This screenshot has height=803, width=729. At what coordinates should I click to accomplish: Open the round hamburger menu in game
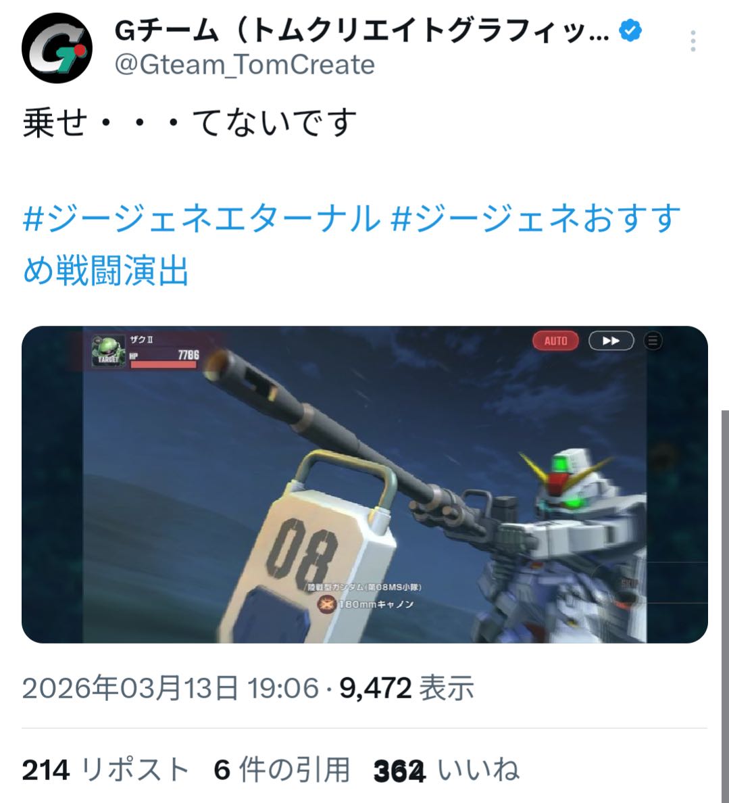coord(653,341)
